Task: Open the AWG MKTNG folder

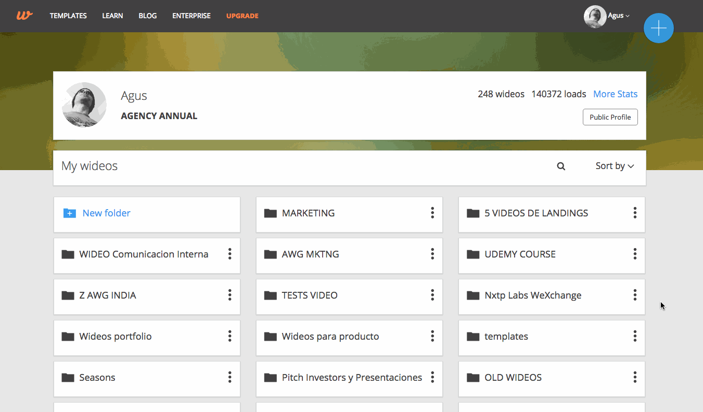Action: click(x=310, y=254)
